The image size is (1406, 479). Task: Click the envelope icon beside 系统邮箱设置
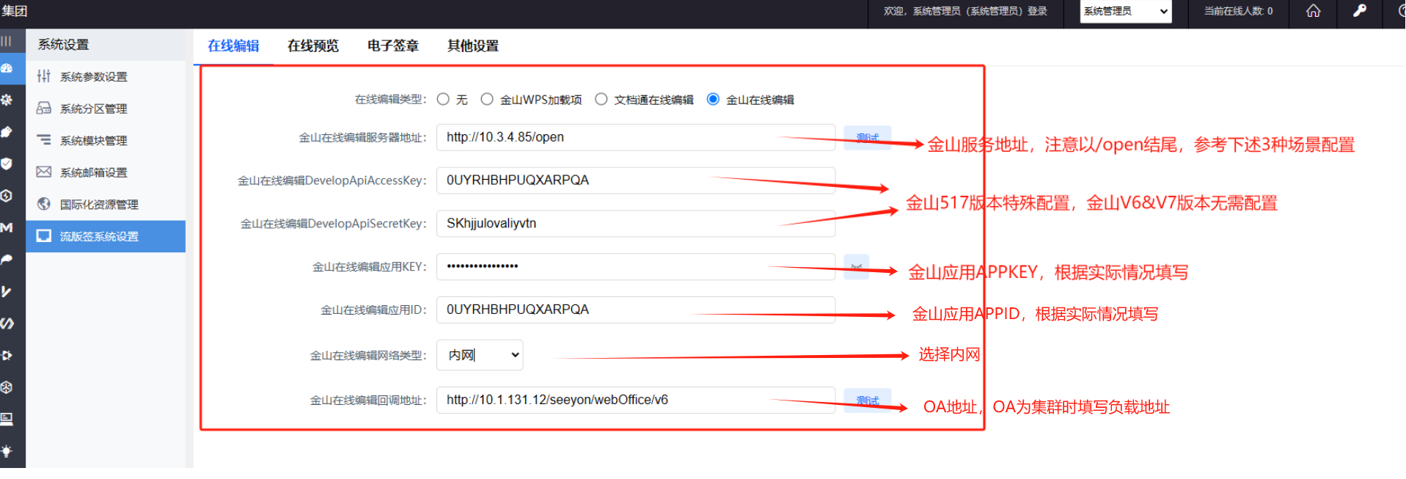44,172
